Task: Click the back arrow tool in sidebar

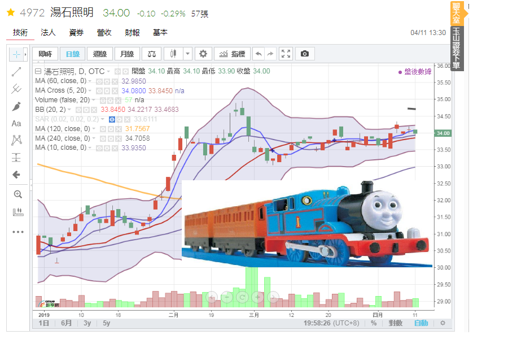Action: (x=16, y=175)
